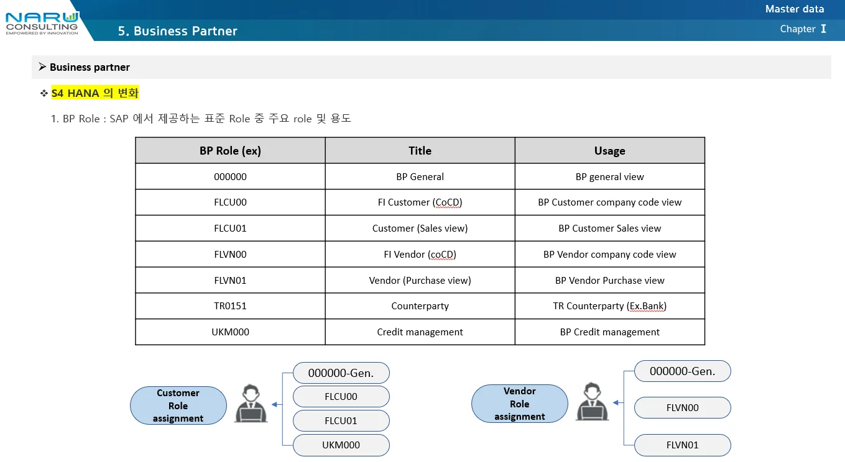Click the "FLVN01" rounded box in the diagram
Viewport: 845px width, 462px height.
tap(682, 445)
